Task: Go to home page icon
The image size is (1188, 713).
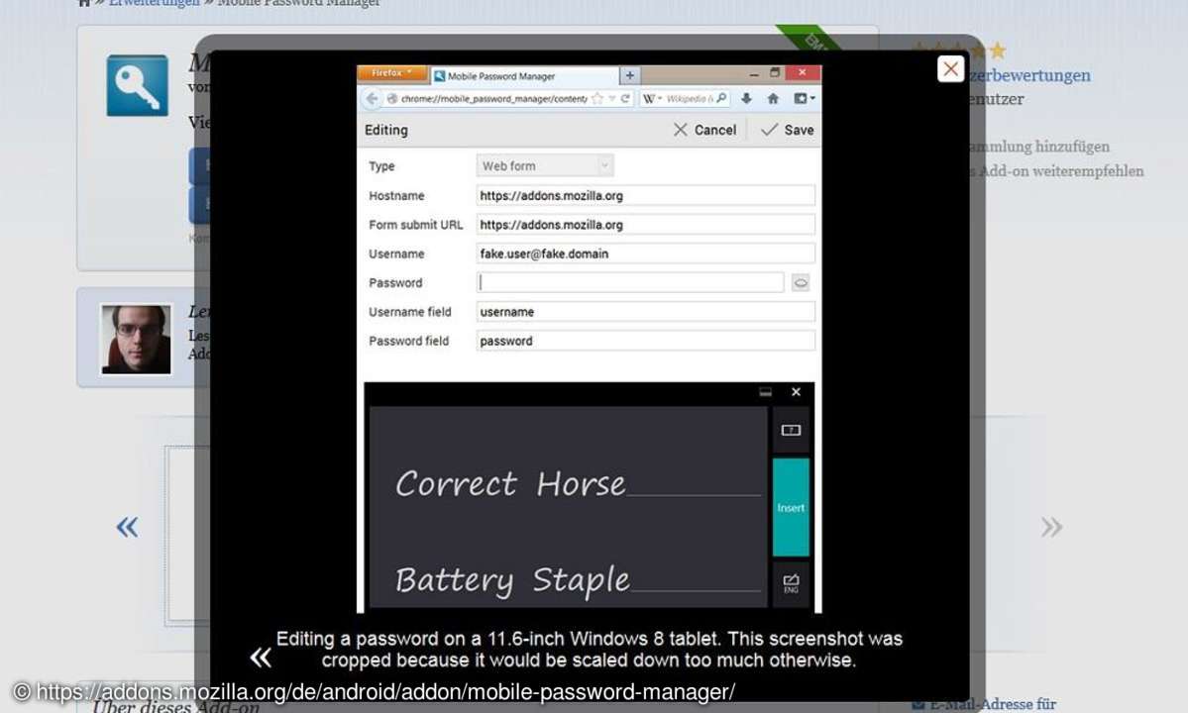Action: 773,98
